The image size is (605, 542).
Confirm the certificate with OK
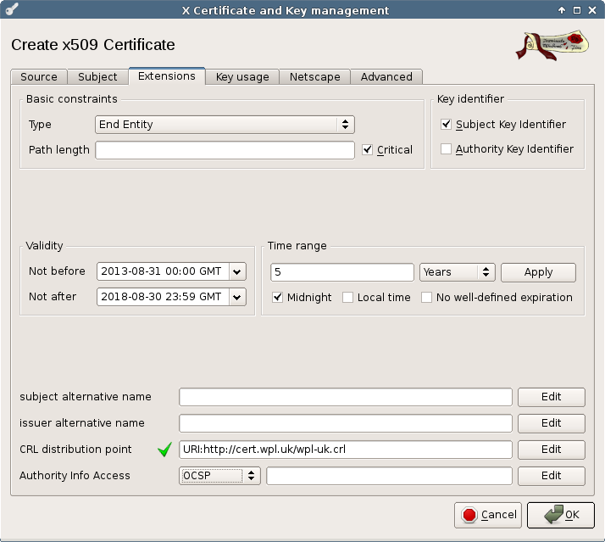click(560, 515)
